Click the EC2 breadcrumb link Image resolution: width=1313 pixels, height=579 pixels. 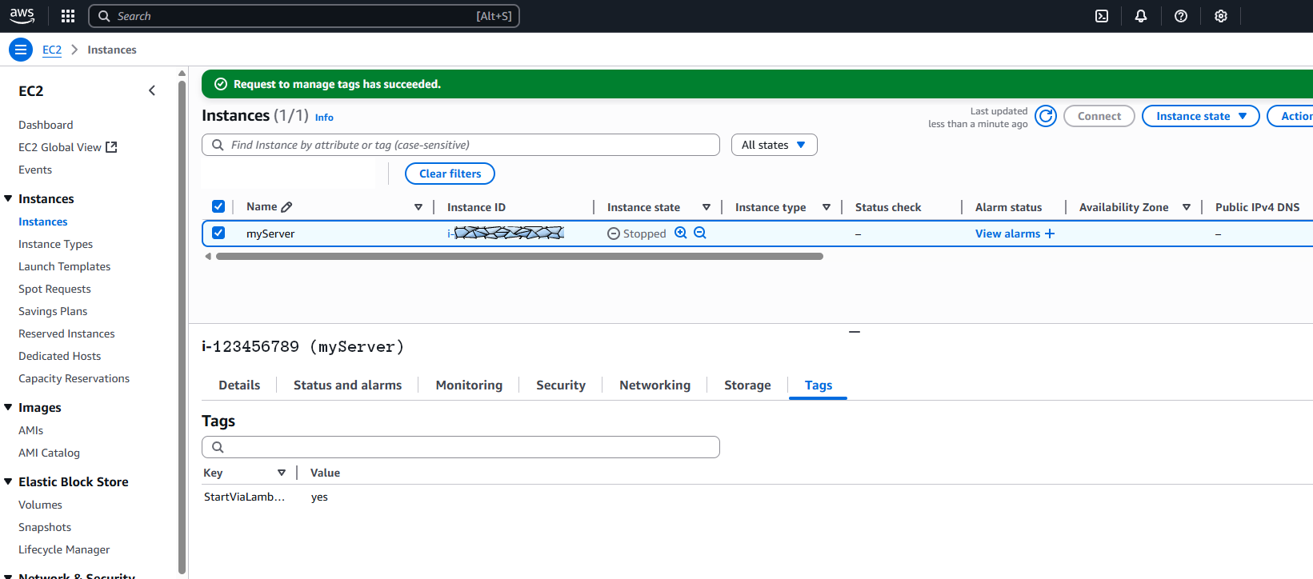(52, 50)
